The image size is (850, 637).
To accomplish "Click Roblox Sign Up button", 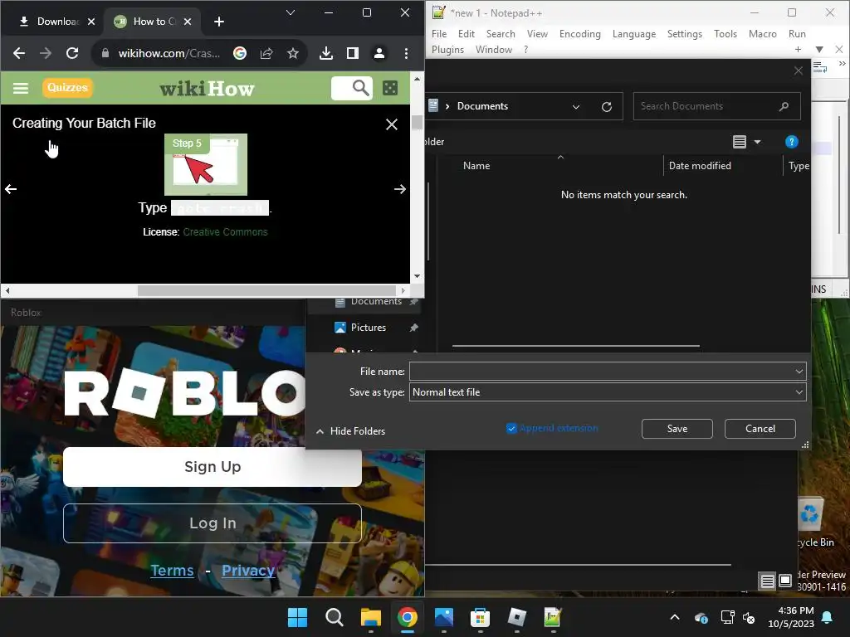I will 212,466.
